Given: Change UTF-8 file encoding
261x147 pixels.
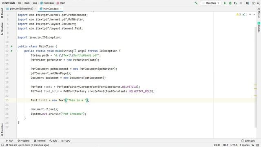Looking at the screenshot, I should [x=234, y=145].
